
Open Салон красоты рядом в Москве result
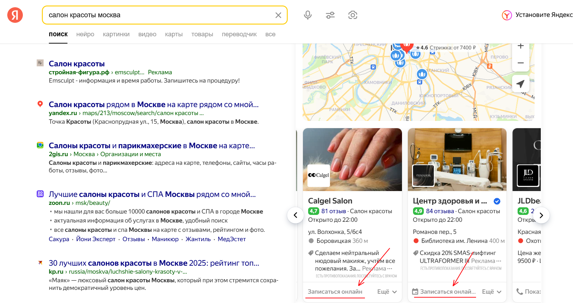tap(154, 104)
